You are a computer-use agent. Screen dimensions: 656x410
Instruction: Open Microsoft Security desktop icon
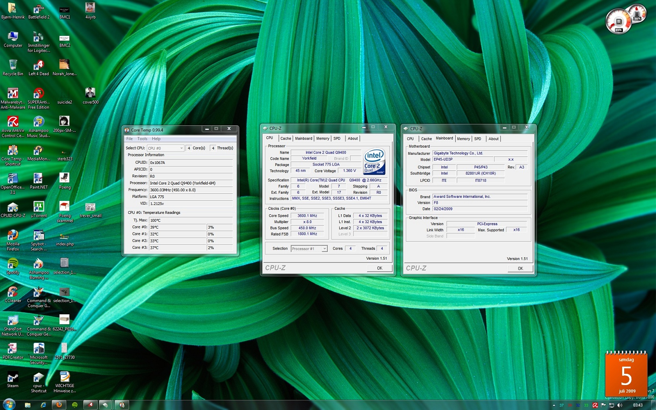[x=39, y=354]
